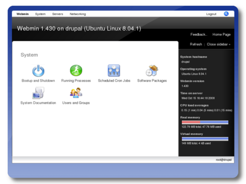Open the System Documentation icon
The image size is (246, 184).
pos(38,93)
